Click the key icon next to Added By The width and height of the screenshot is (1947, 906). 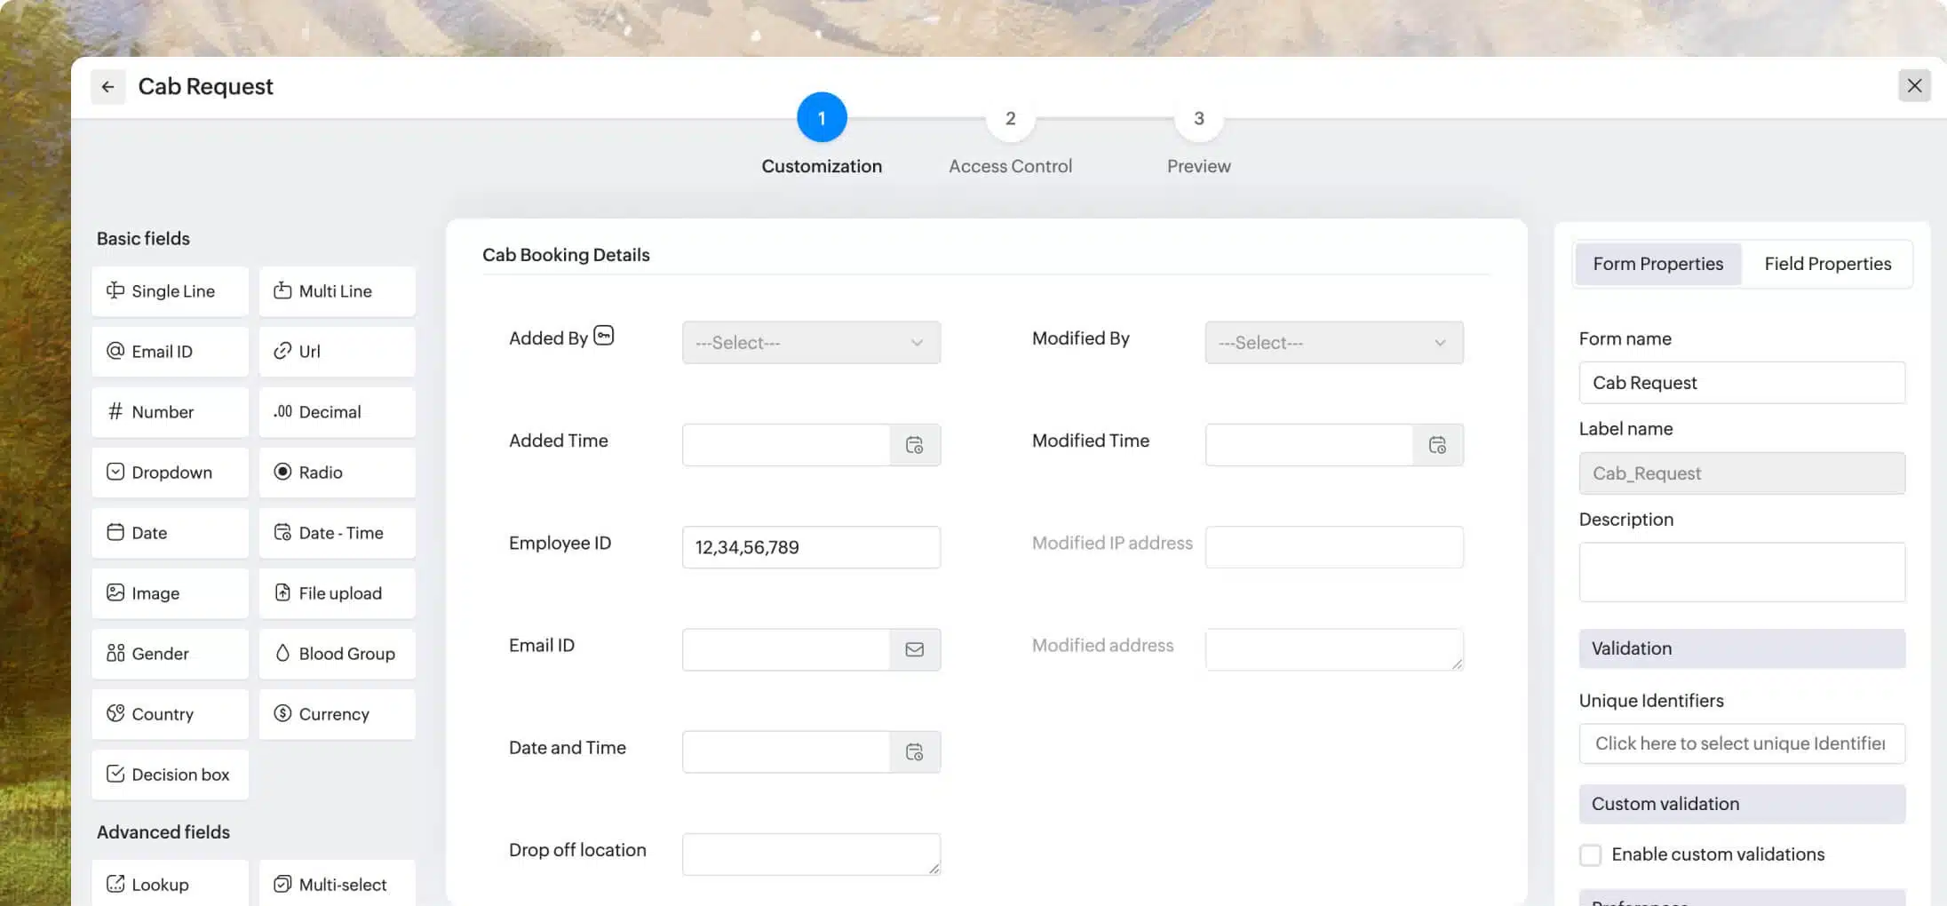click(x=604, y=336)
